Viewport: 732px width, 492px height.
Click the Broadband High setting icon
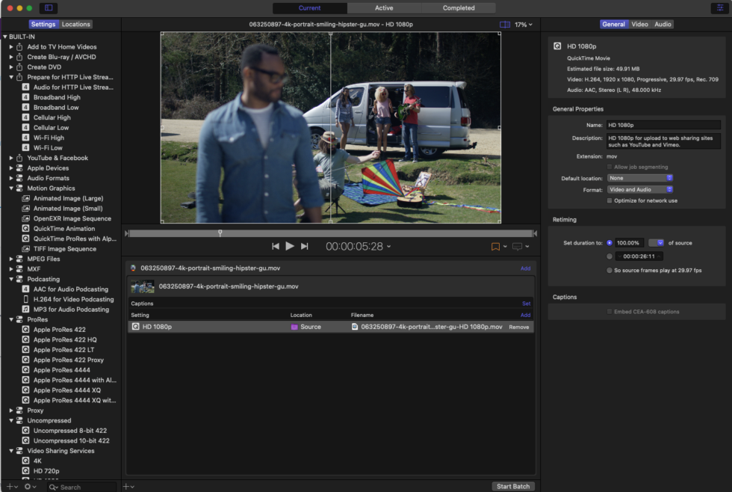[x=26, y=97]
